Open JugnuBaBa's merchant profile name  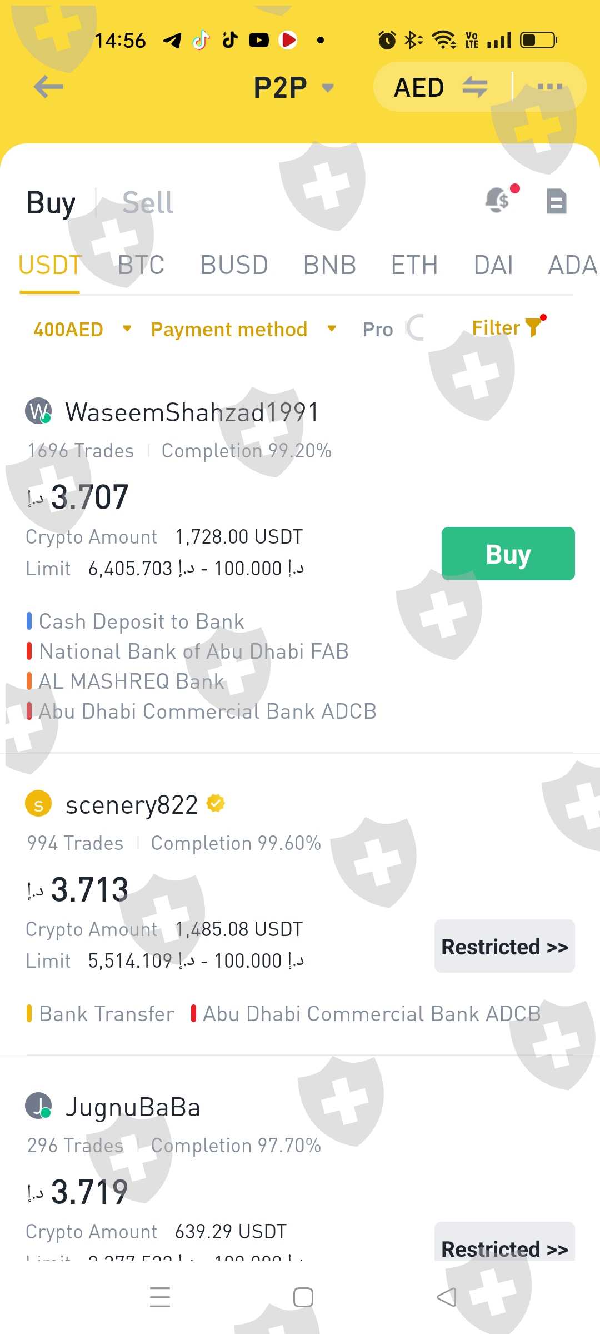(x=133, y=1107)
